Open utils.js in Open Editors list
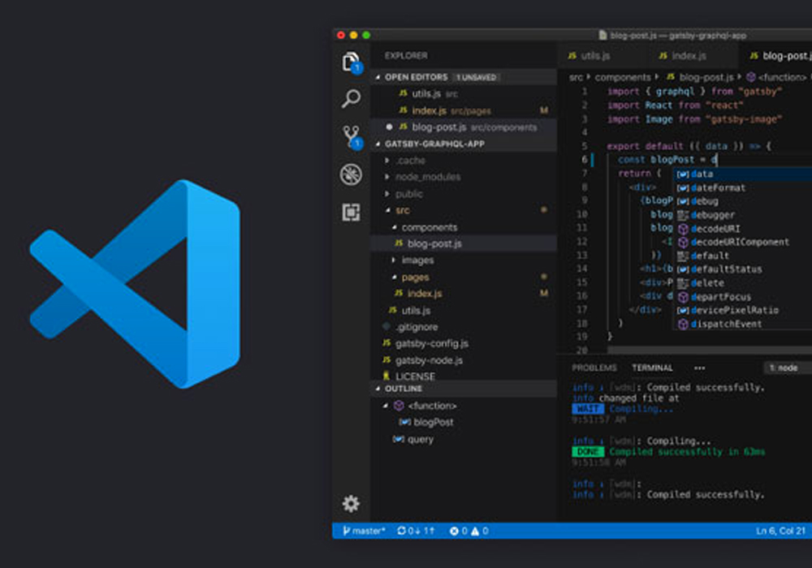Image resolution: width=812 pixels, height=568 pixels. click(464, 93)
